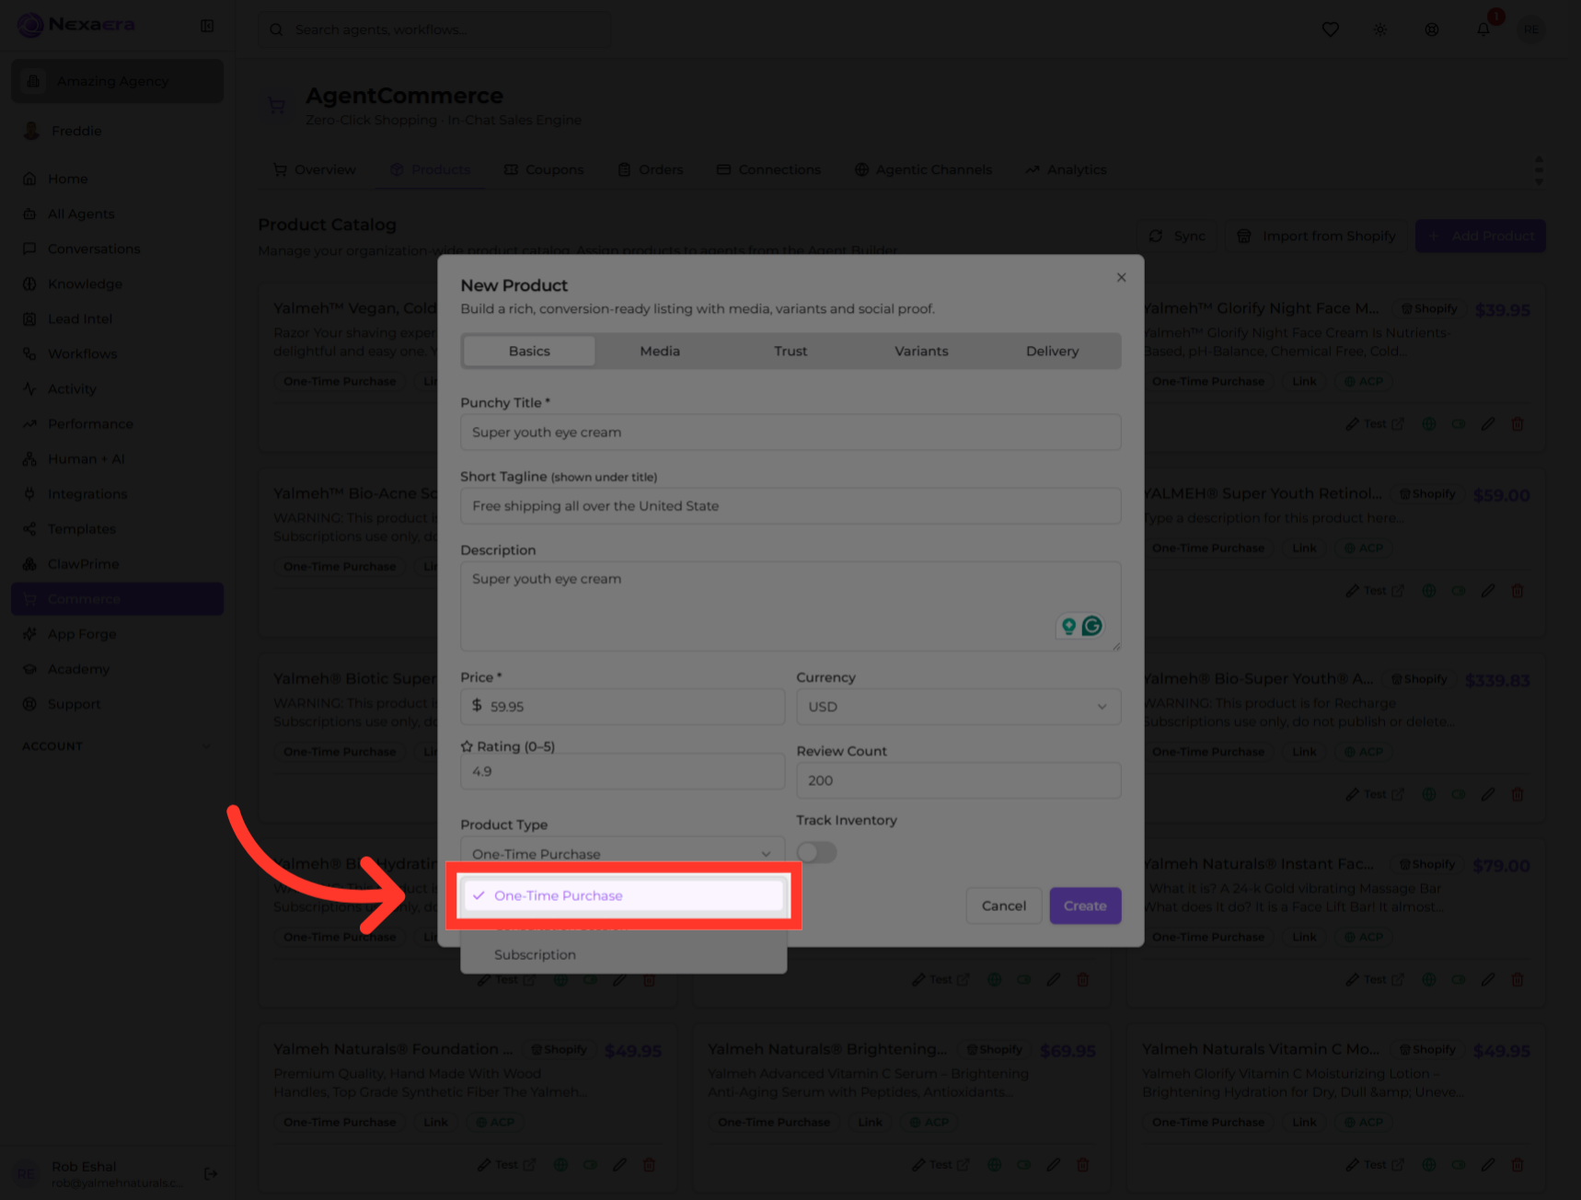
Task: Expand the ACCOUNT section chevron
Action: (x=206, y=746)
